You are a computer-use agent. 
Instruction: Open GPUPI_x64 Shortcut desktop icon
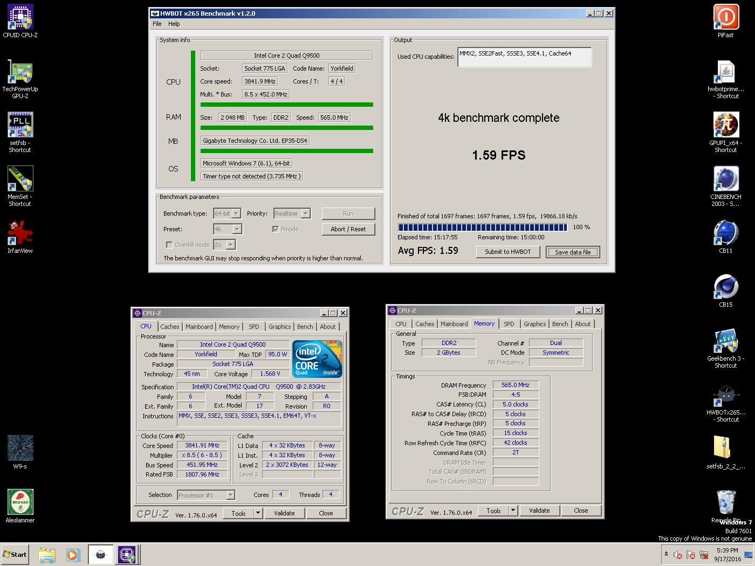(726, 133)
